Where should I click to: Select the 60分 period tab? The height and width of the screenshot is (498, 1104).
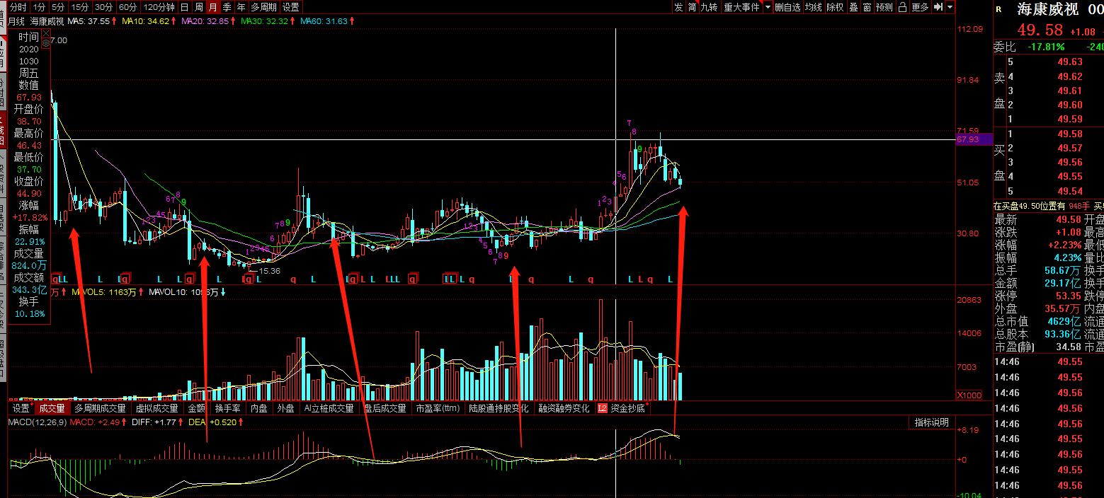pos(127,7)
